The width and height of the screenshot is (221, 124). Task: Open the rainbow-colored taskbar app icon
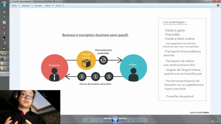click(4, 48)
